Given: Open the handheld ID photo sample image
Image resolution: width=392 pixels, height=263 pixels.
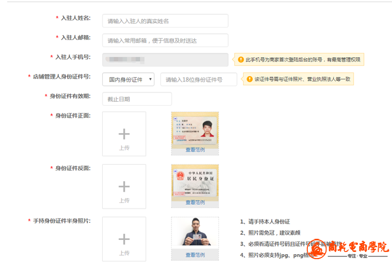Looking at the screenshot, I should pos(195,234).
